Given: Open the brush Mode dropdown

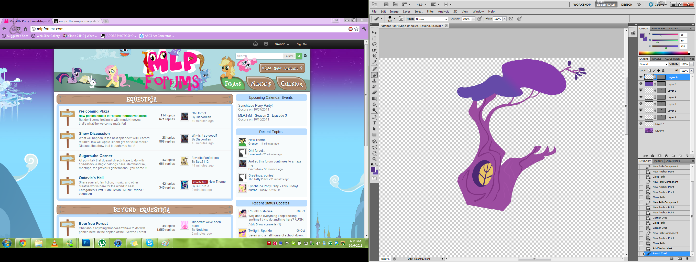Looking at the screenshot, I should [431, 19].
